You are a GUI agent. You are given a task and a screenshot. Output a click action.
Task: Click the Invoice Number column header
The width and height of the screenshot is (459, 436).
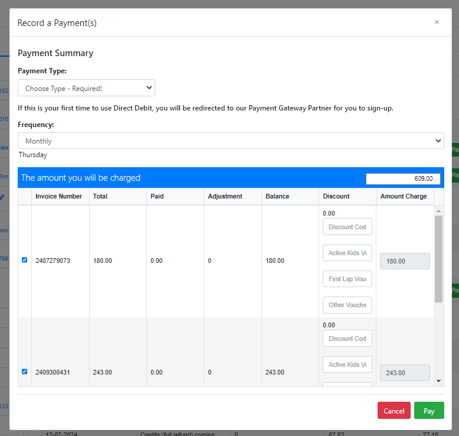click(x=58, y=196)
